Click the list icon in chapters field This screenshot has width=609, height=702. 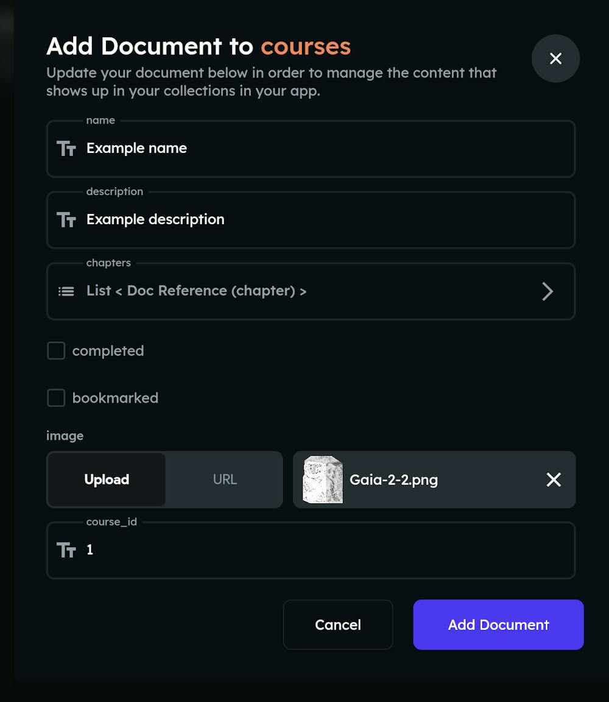point(66,291)
